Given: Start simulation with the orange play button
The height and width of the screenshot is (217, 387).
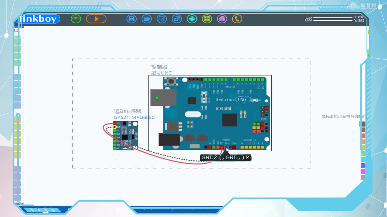Looking at the screenshot, I should pyautogui.click(x=96, y=19).
